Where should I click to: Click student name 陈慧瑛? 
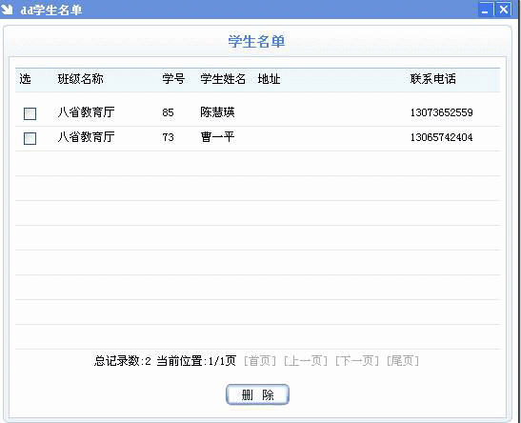pyautogui.click(x=217, y=112)
